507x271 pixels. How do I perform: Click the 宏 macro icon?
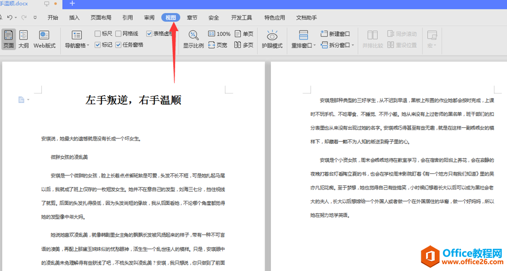click(x=432, y=35)
